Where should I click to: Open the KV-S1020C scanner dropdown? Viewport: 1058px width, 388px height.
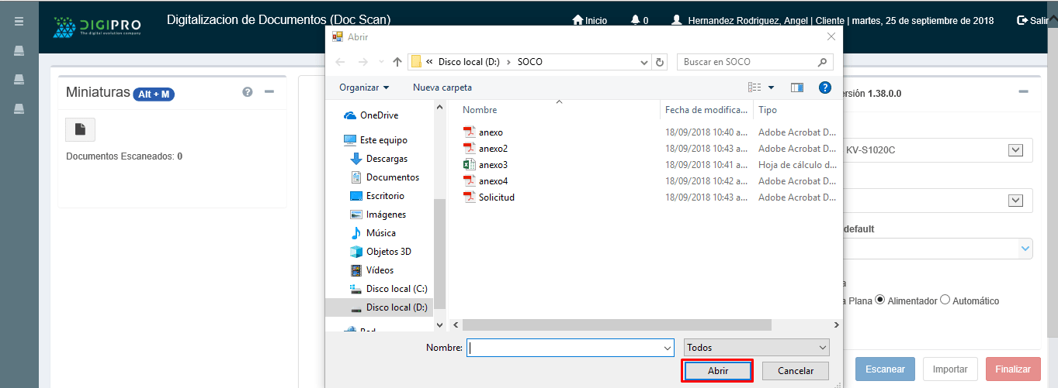pos(1015,150)
